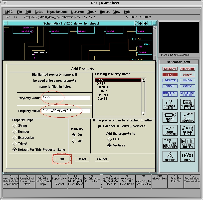Screen dimensions: 203x200
Task: Click the Reset button
Action: 82,159
